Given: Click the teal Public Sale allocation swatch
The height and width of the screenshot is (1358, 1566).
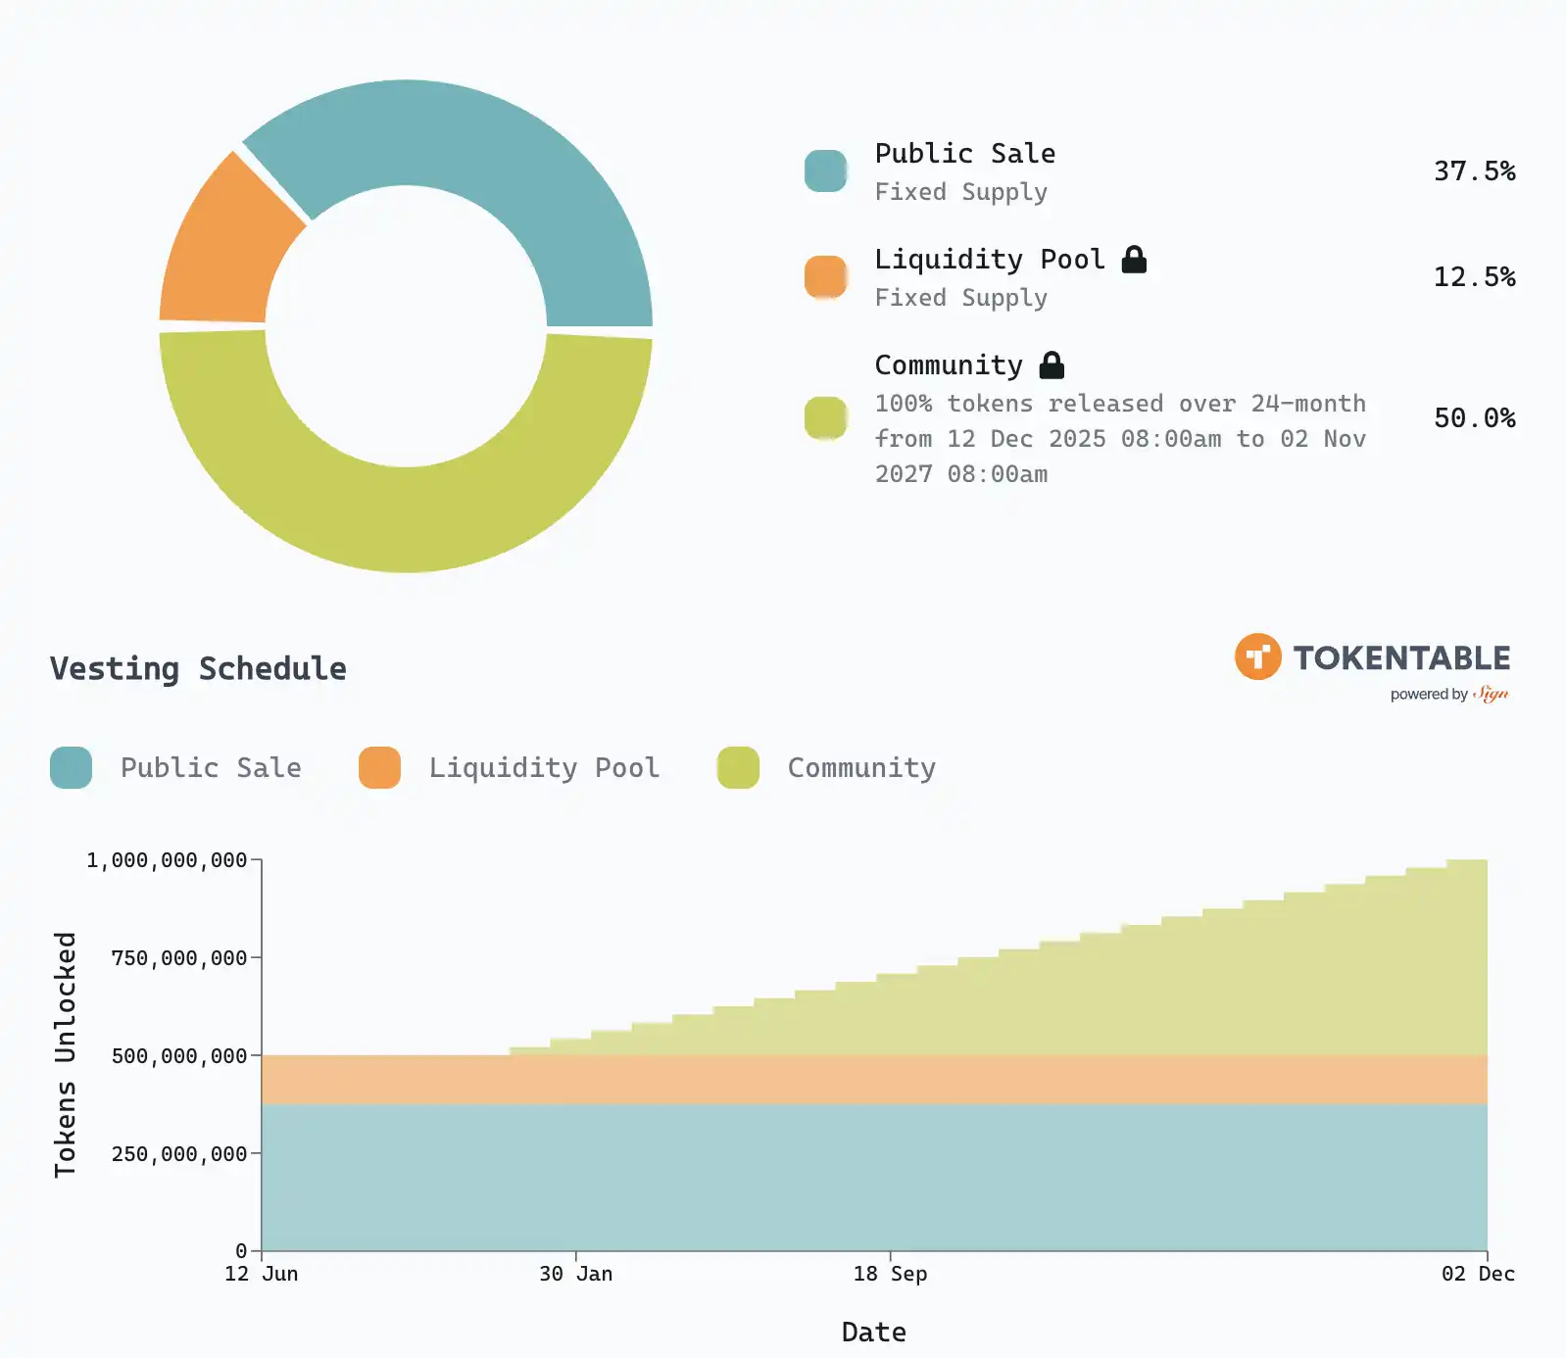Looking at the screenshot, I should click(x=825, y=171).
